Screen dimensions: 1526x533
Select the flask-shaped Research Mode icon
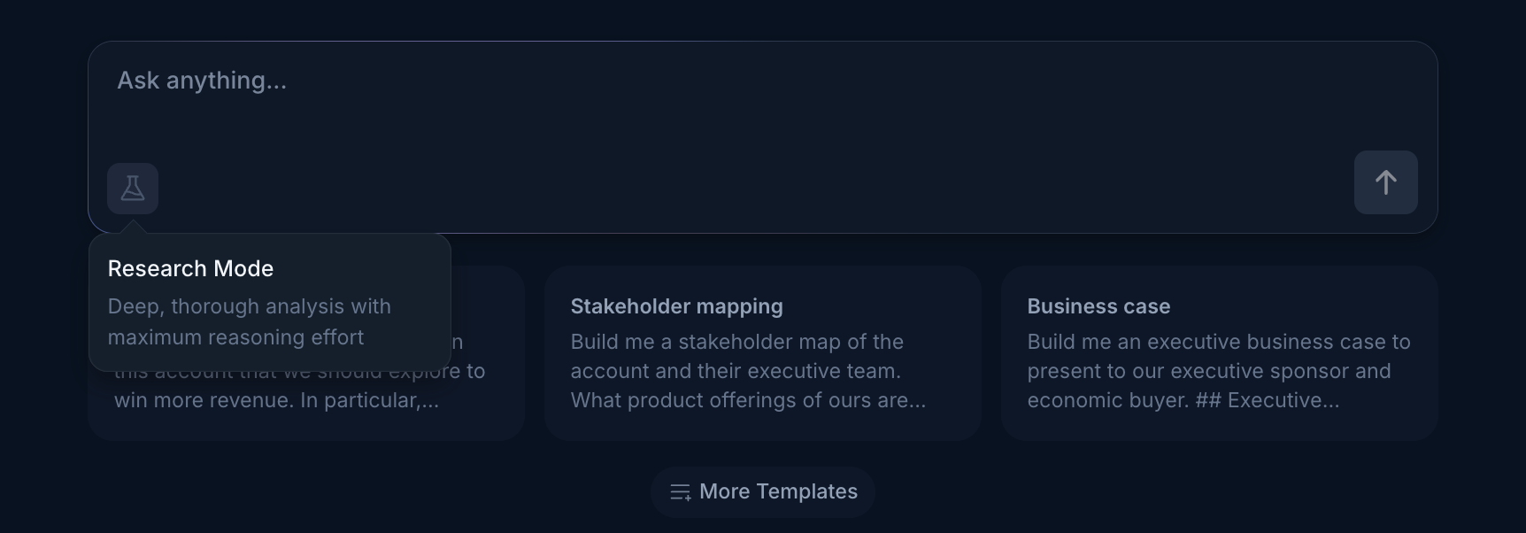133,188
